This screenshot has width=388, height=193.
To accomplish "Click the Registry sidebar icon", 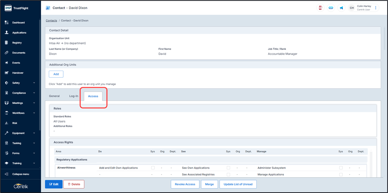I will (7, 43).
